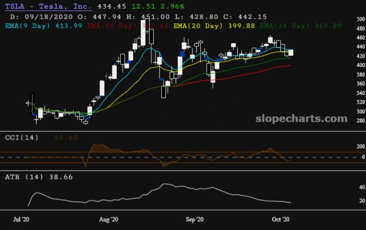
Task: Select the 434.45 last price value
Action: pyautogui.click(x=112, y=6)
